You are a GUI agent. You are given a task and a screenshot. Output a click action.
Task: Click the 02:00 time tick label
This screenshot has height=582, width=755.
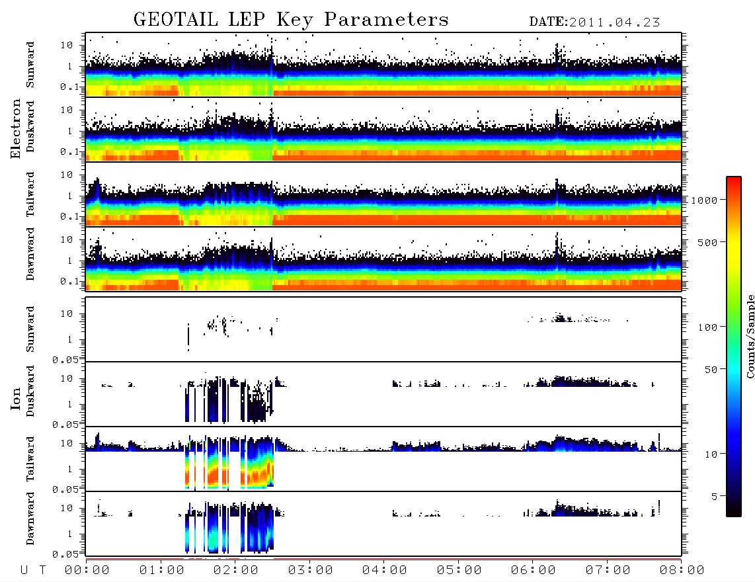click(235, 571)
